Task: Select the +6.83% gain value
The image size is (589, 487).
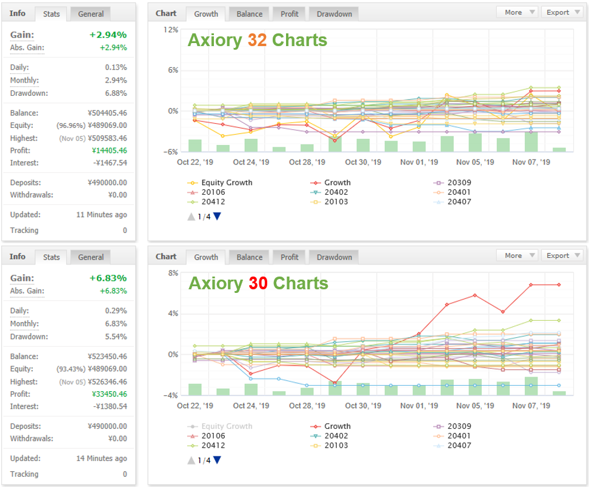Action: 108,278
